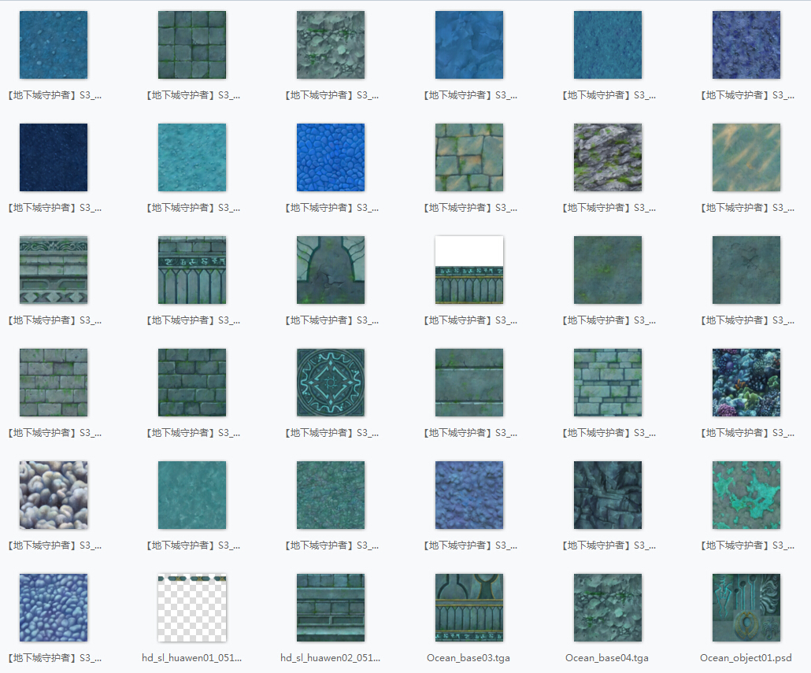Click the wide horizontal stone slabs thumbnail
Image resolution: width=811 pixels, height=673 pixels.
[x=469, y=383]
